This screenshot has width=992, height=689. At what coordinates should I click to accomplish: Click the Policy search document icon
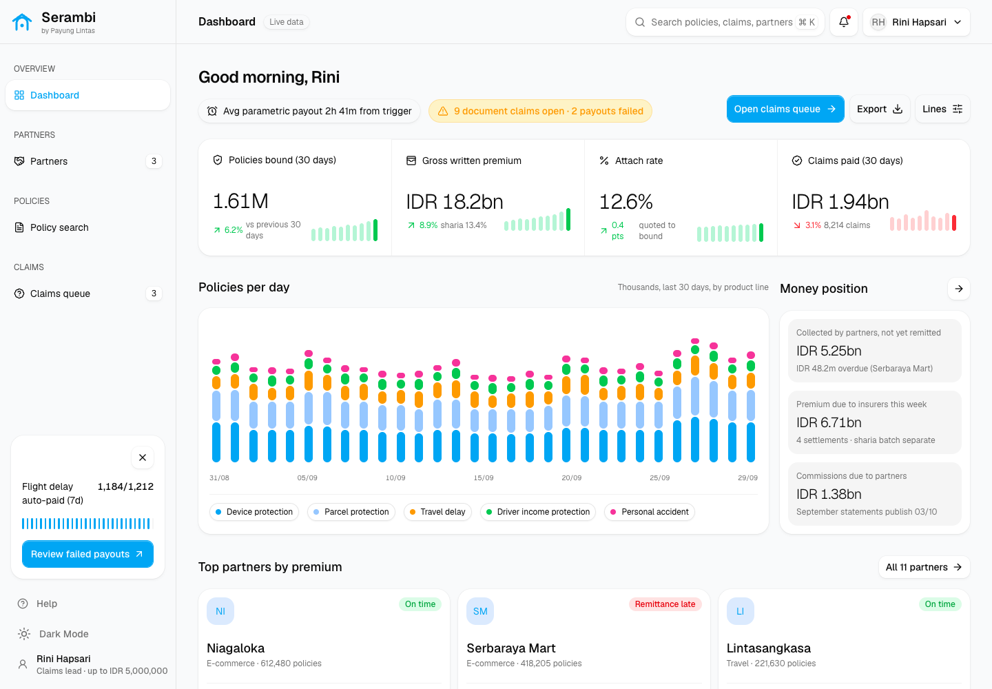19,227
